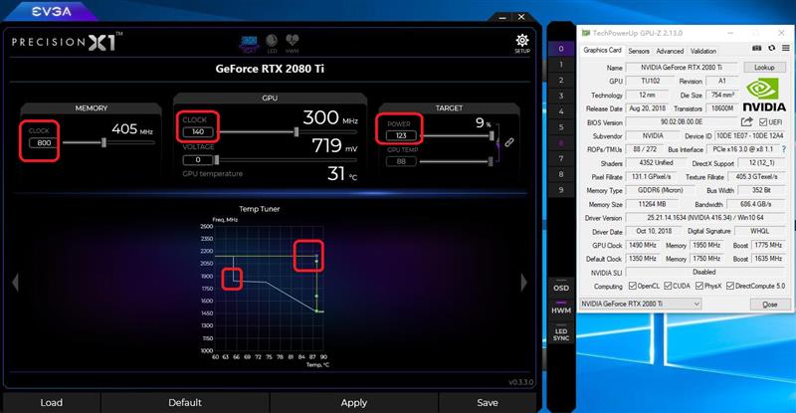Viewport: 796px width, 413px height.
Task: Click the GPU temp target slider handle
Action: 491,161
